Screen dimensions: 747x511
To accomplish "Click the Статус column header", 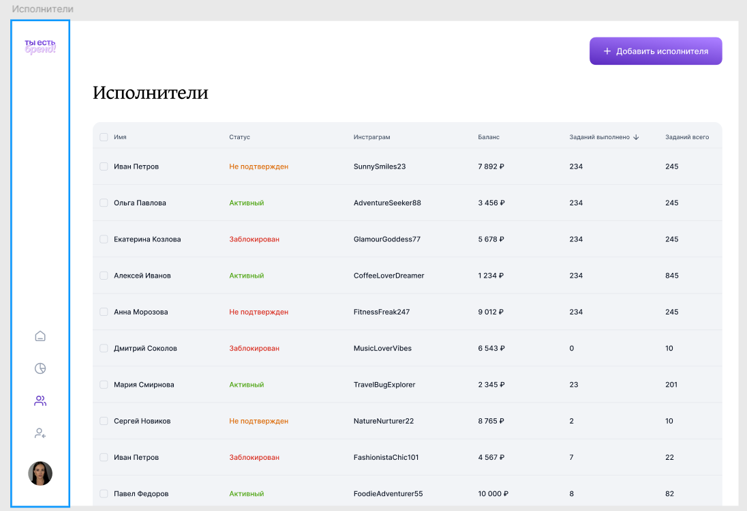I will click(239, 137).
